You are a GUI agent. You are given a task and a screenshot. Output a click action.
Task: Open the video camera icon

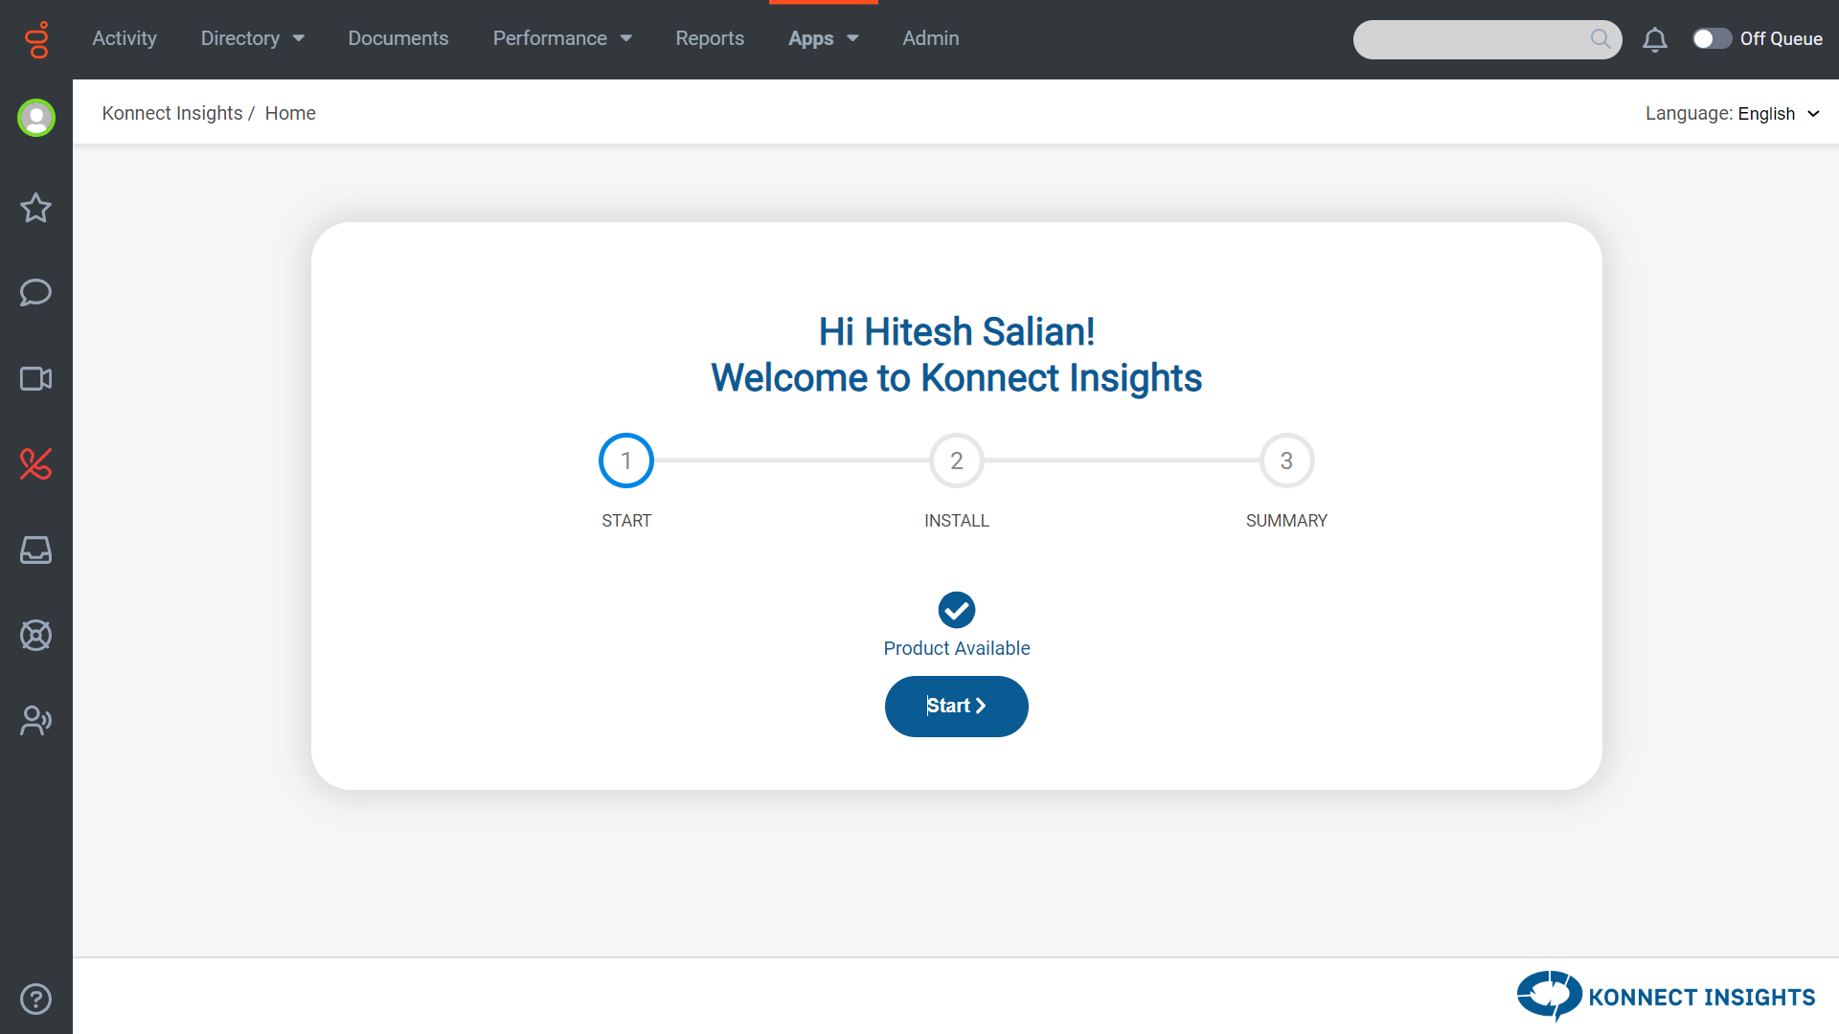pyautogui.click(x=36, y=378)
